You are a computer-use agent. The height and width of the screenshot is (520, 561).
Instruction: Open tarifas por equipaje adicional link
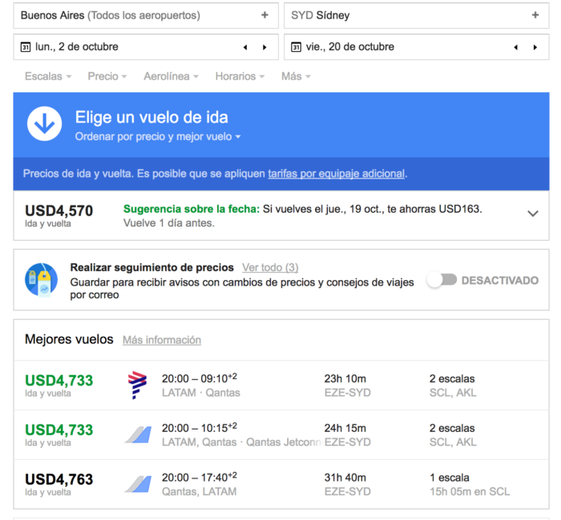tap(337, 174)
